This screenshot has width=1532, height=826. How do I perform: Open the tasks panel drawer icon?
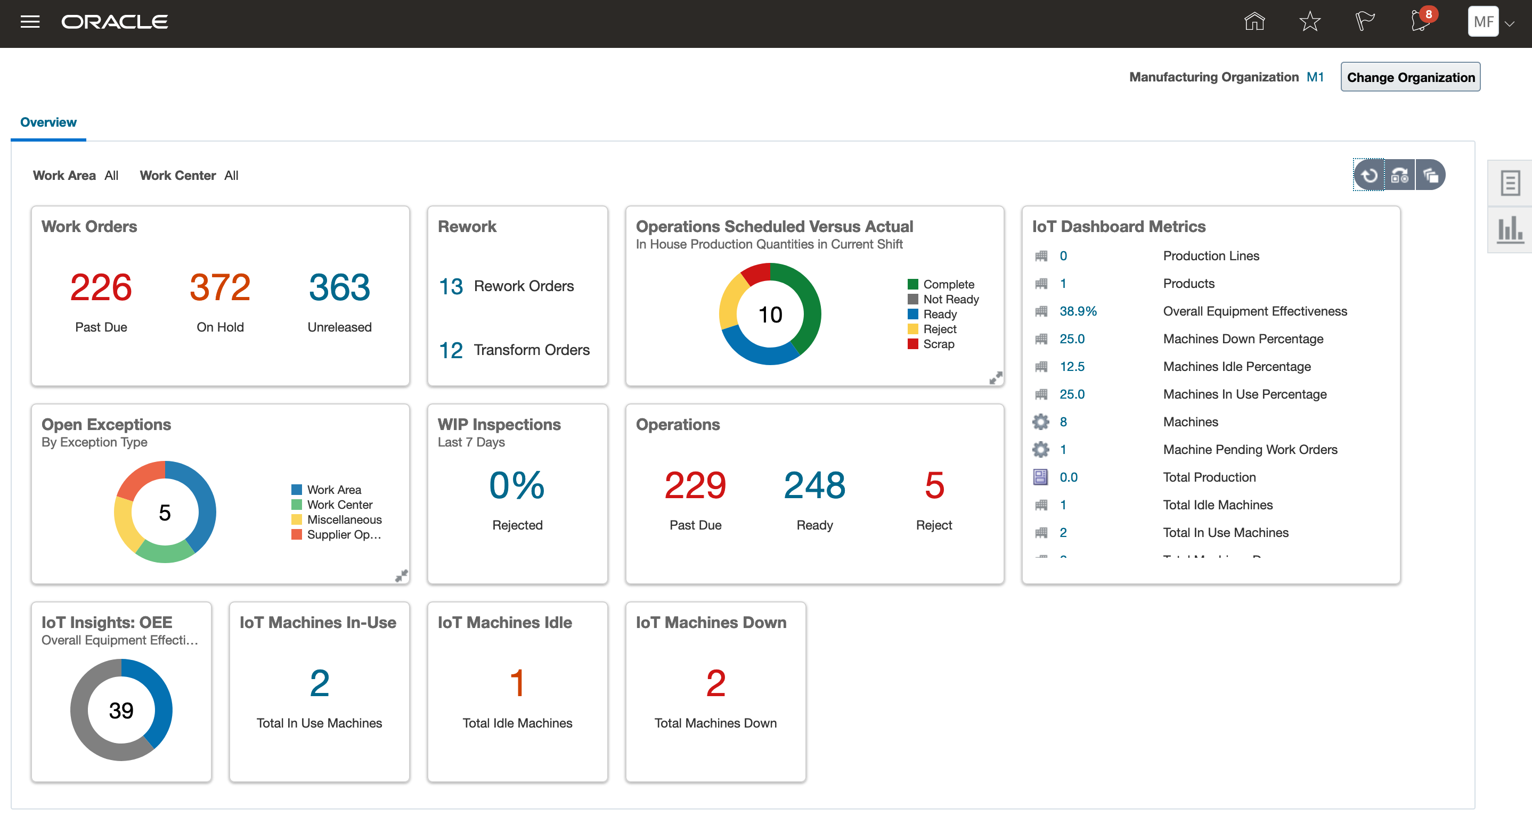1510,183
